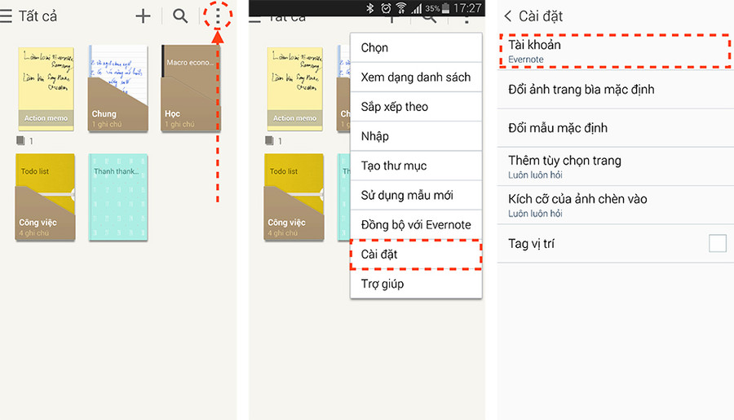Screen dimensions: 734x420
Task: Tap the battery status icon
Action: (x=445, y=8)
